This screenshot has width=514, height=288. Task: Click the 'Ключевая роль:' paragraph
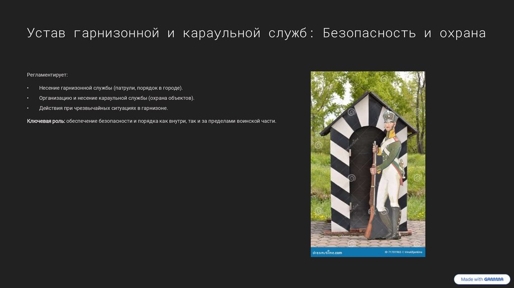[152, 121]
